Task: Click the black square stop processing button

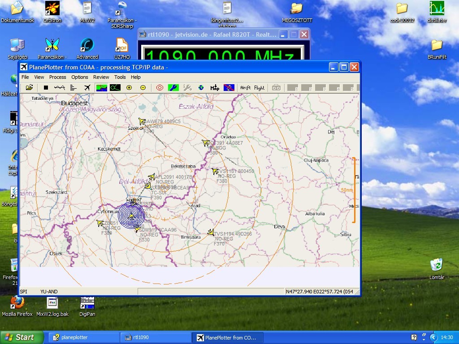Action: (46, 87)
